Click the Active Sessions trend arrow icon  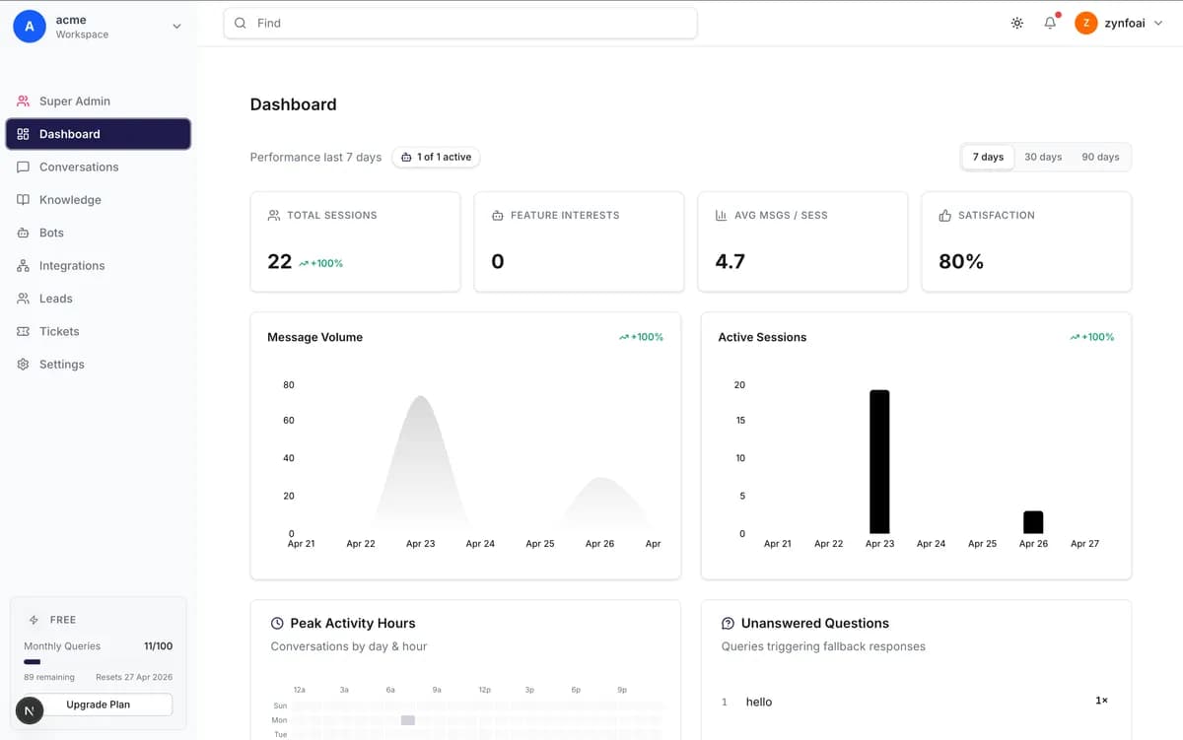click(x=1075, y=337)
